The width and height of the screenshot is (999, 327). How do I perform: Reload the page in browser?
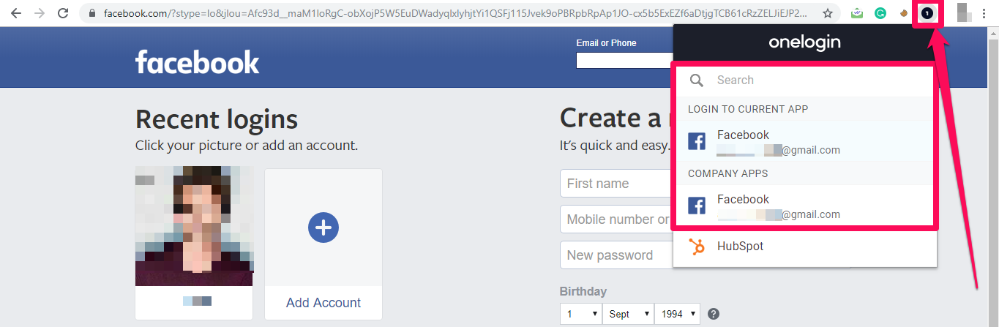[63, 13]
